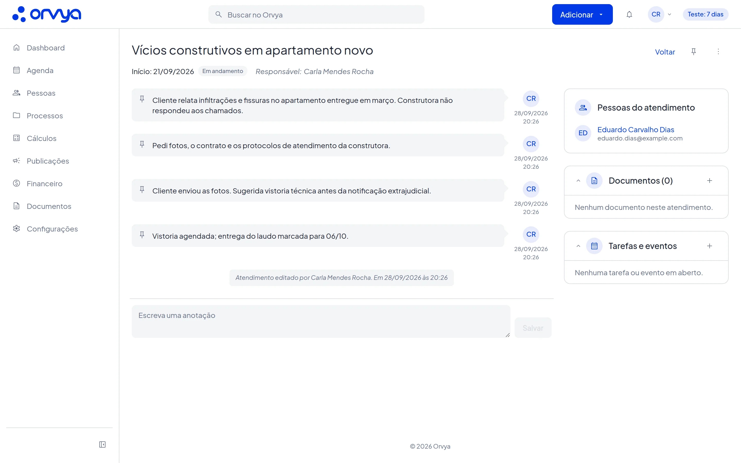The height and width of the screenshot is (463, 741).
Task: Click the CR avatar beside 'Vistoria agendada' note
Action: pyautogui.click(x=531, y=235)
